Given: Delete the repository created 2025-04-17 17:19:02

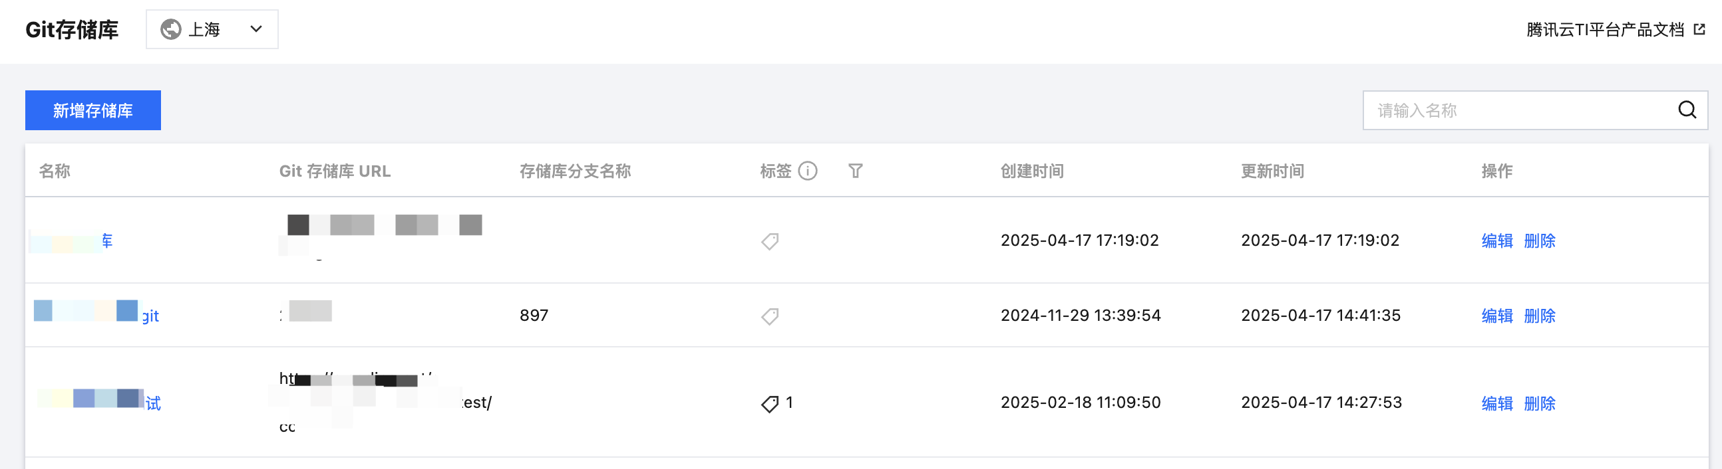Looking at the screenshot, I should click(1540, 241).
